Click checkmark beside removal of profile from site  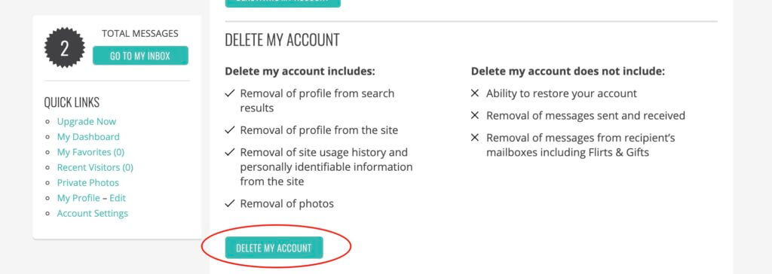[229, 130]
